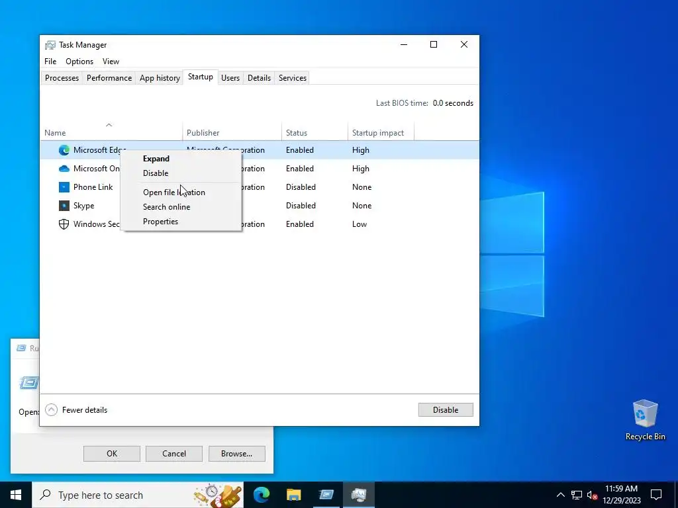Select the Phone Link row name
The width and height of the screenshot is (678, 508).
point(93,187)
